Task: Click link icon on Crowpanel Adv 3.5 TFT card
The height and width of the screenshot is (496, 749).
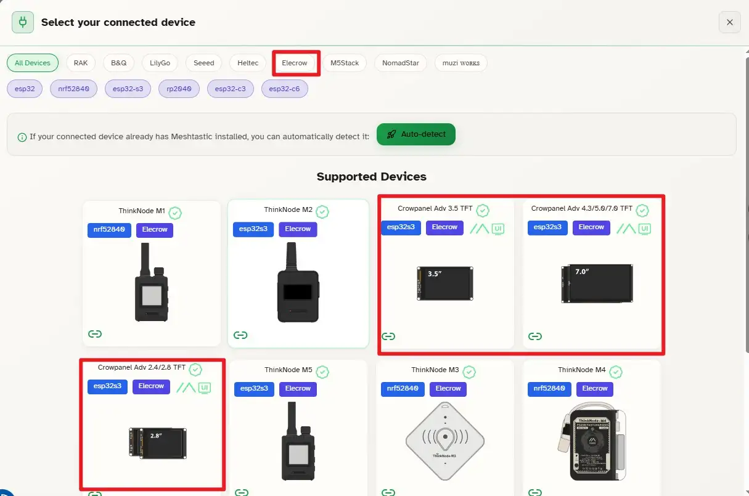Action: pos(388,336)
